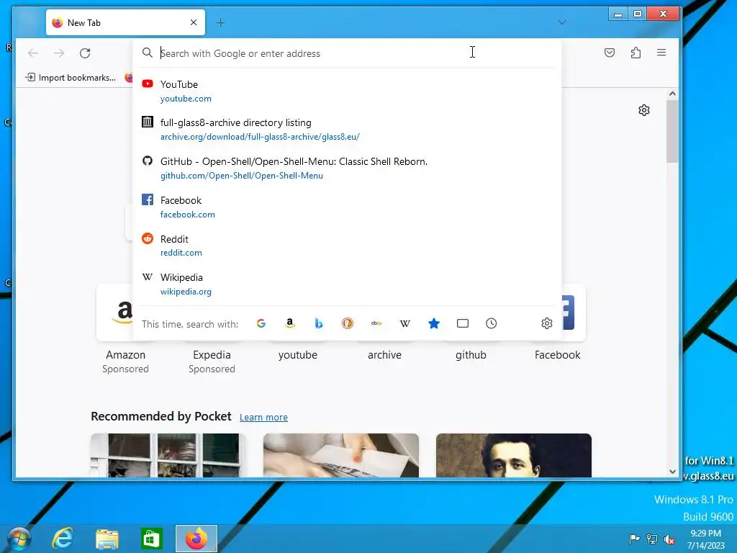Screen dimensions: 737x553
Task: Open the Action Center flag icon
Action: click(x=634, y=539)
